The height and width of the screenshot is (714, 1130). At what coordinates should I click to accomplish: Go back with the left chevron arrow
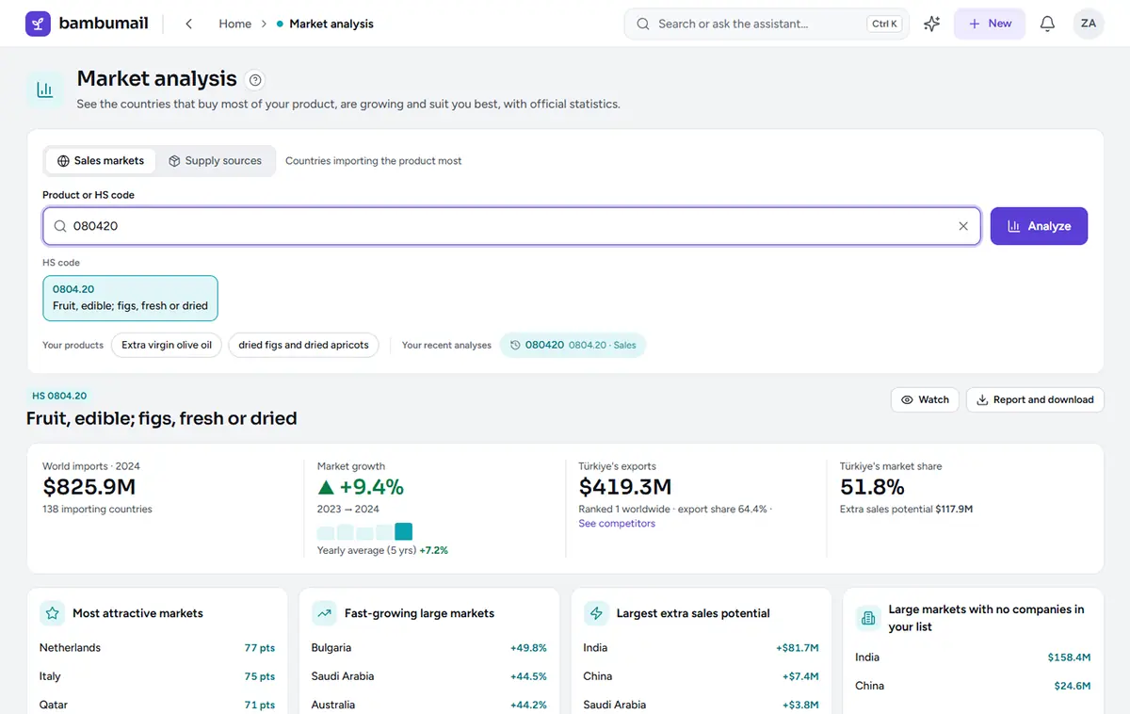pyautogui.click(x=188, y=24)
